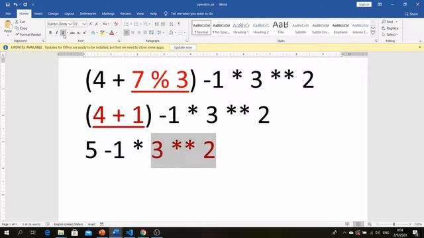Open Google Chrome from taskbar

(143, 232)
